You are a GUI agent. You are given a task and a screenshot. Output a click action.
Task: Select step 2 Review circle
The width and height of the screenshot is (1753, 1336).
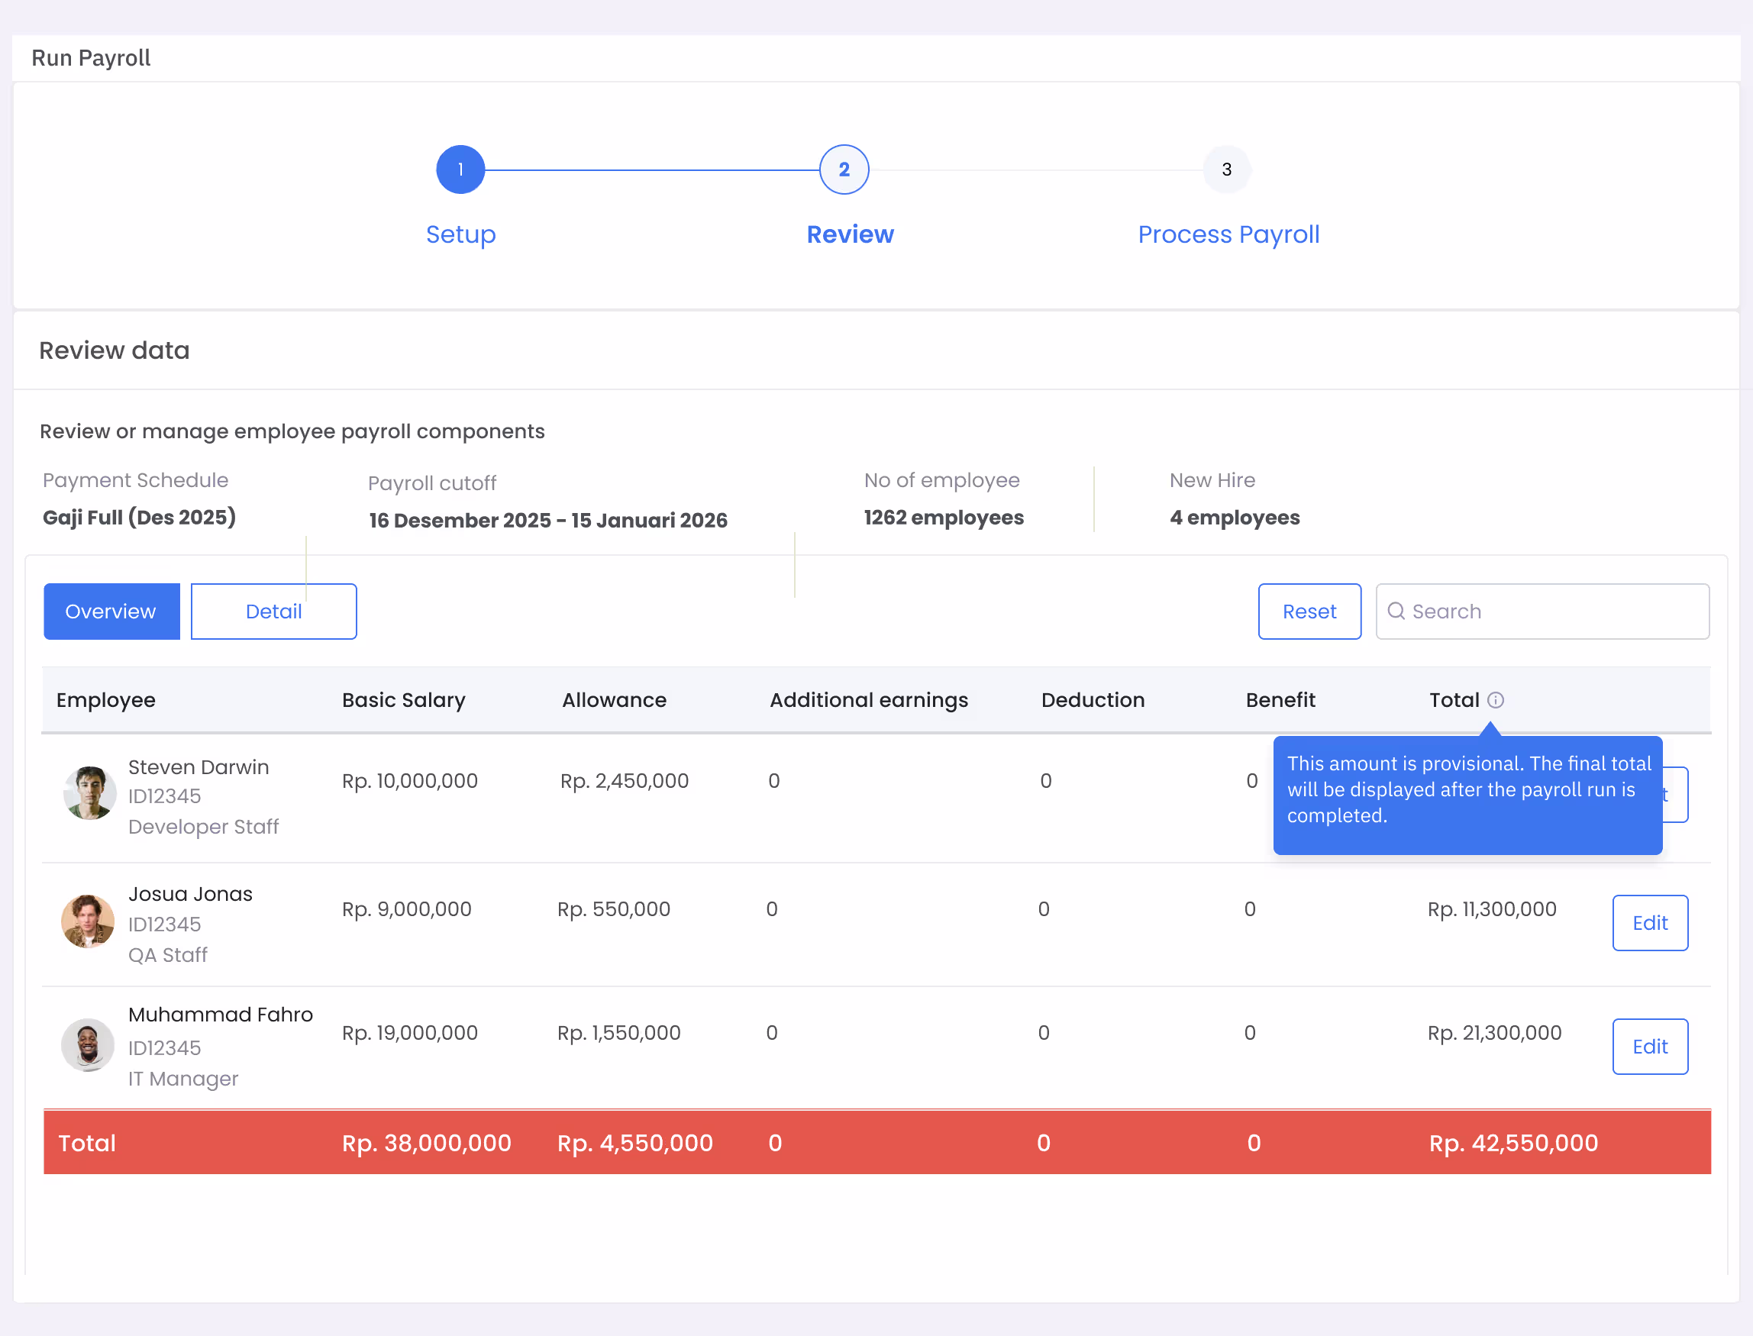(x=844, y=169)
